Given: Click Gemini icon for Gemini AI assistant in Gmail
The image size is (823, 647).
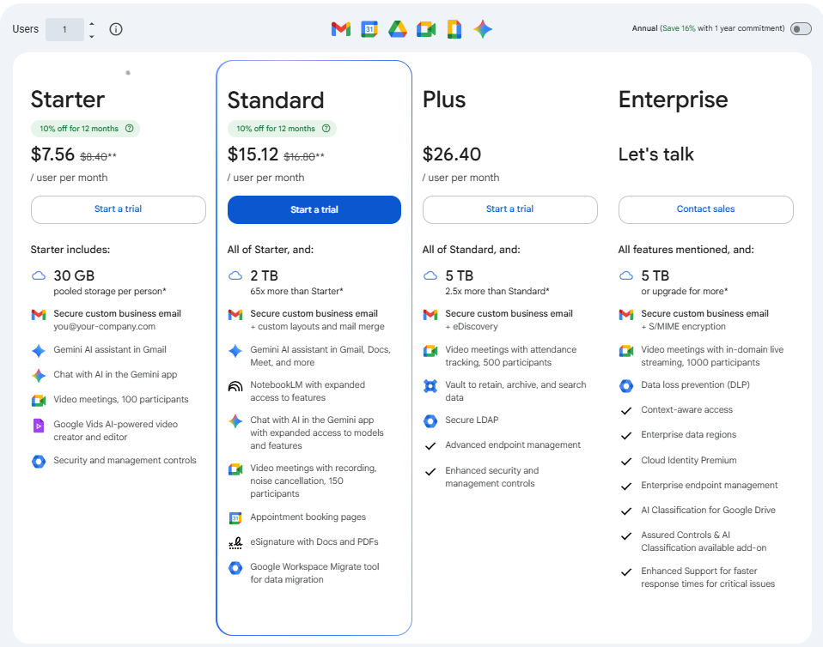Looking at the screenshot, I should tap(39, 351).
